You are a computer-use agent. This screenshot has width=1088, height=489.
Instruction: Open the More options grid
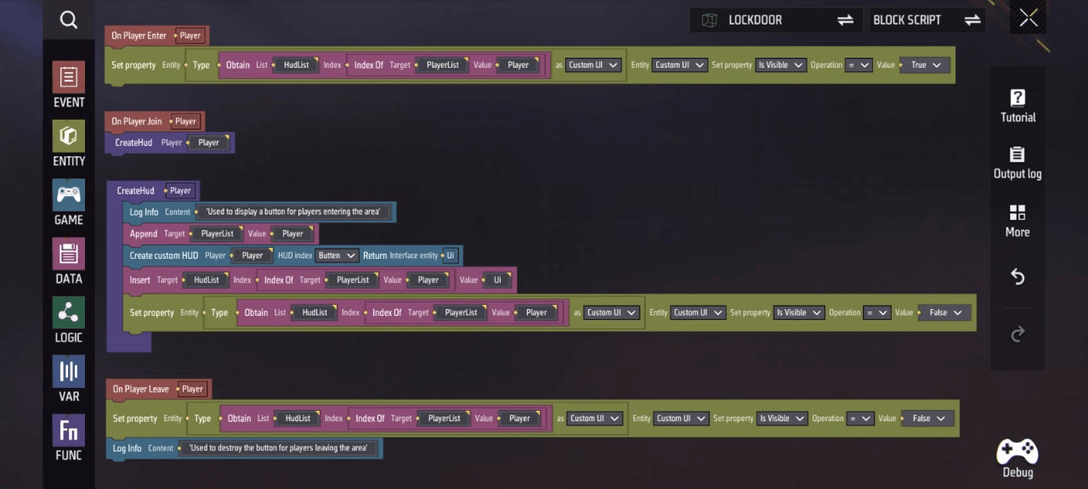tap(1017, 220)
